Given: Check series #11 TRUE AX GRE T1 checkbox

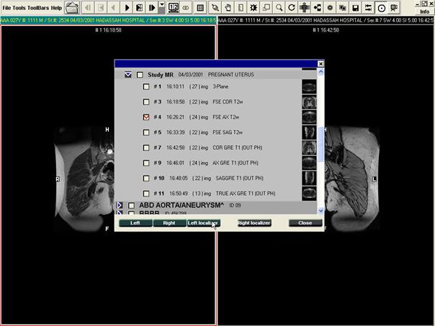Looking at the screenshot, I should [x=146, y=193].
